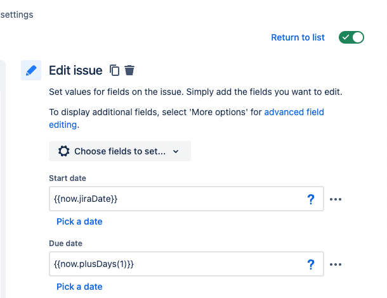Return to the rule list
The image size is (387, 298).
298,37
